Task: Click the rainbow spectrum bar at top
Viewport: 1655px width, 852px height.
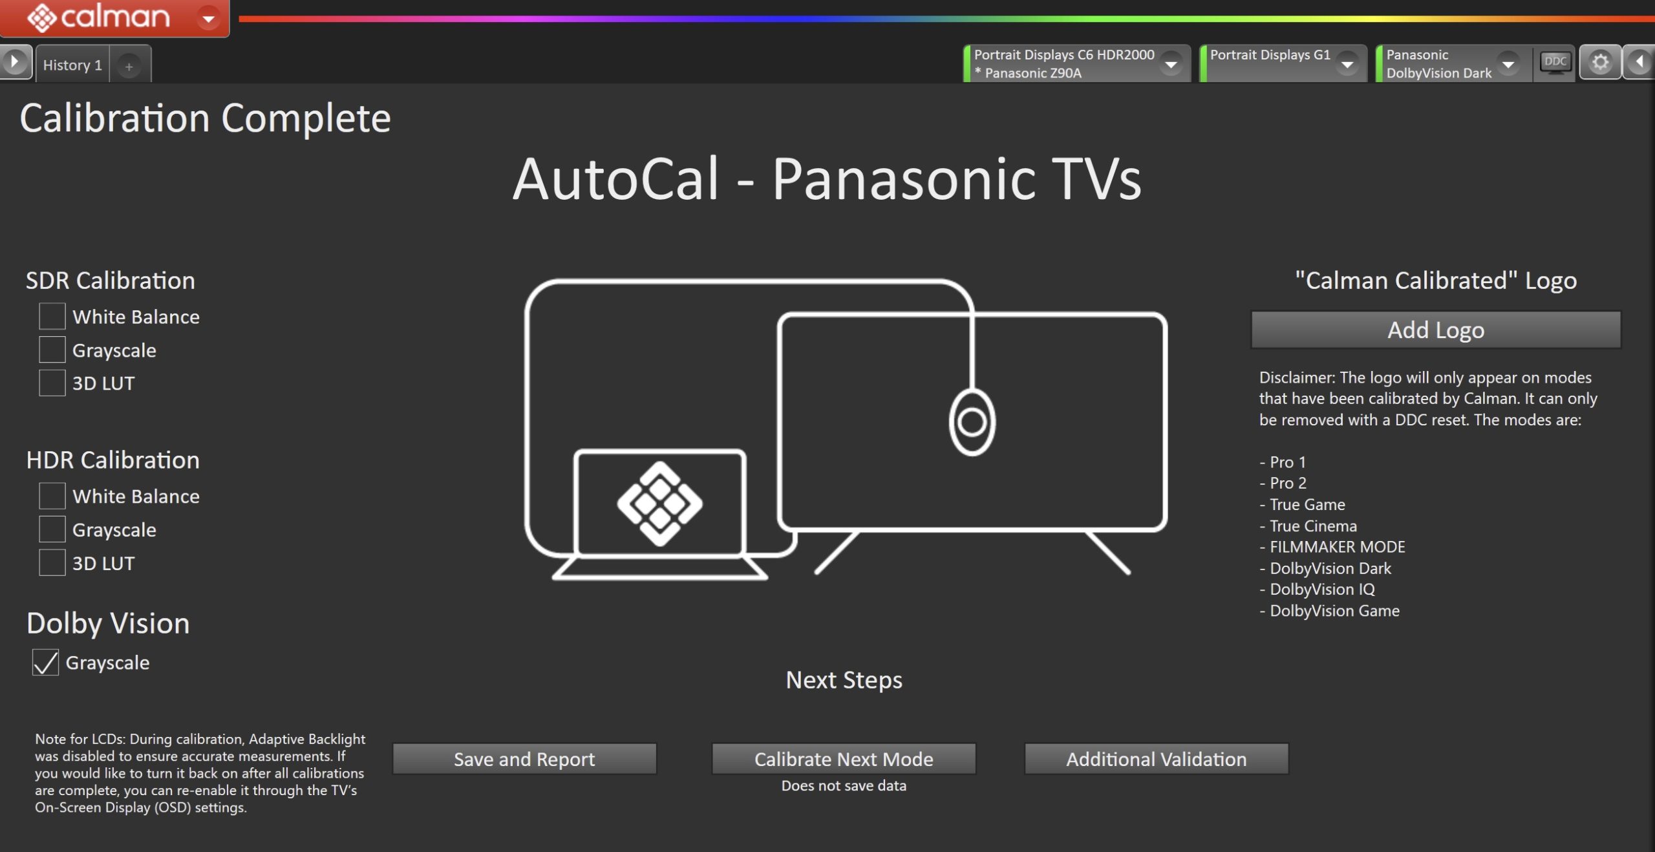Action: coord(946,19)
